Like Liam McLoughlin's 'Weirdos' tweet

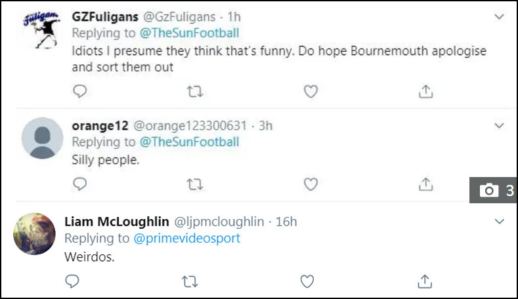click(307, 281)
